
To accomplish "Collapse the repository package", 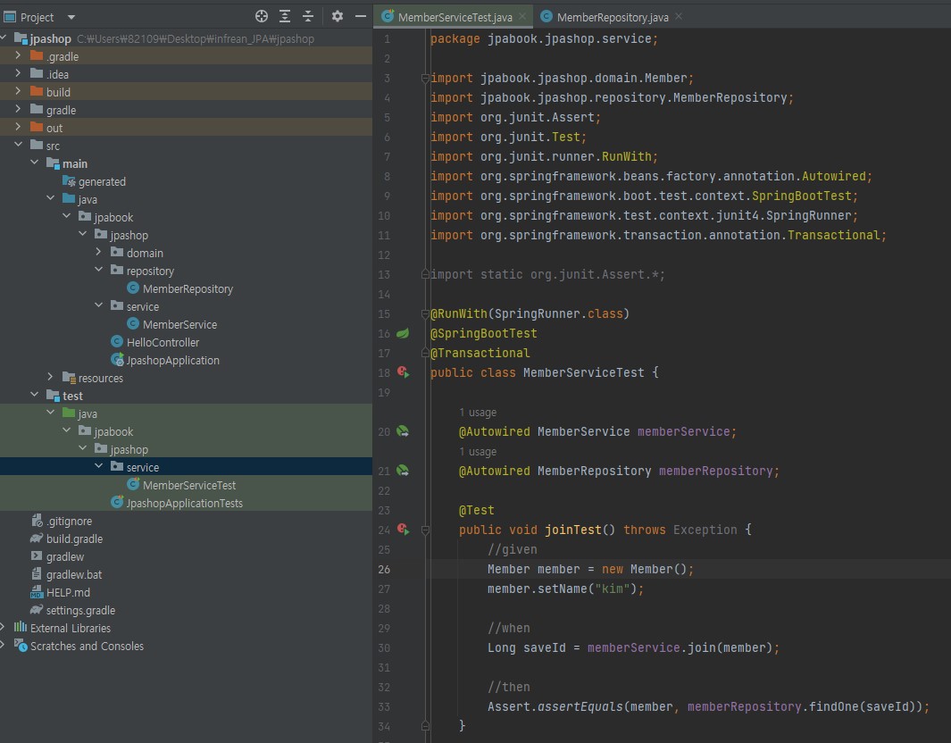I will pos(98,271).
